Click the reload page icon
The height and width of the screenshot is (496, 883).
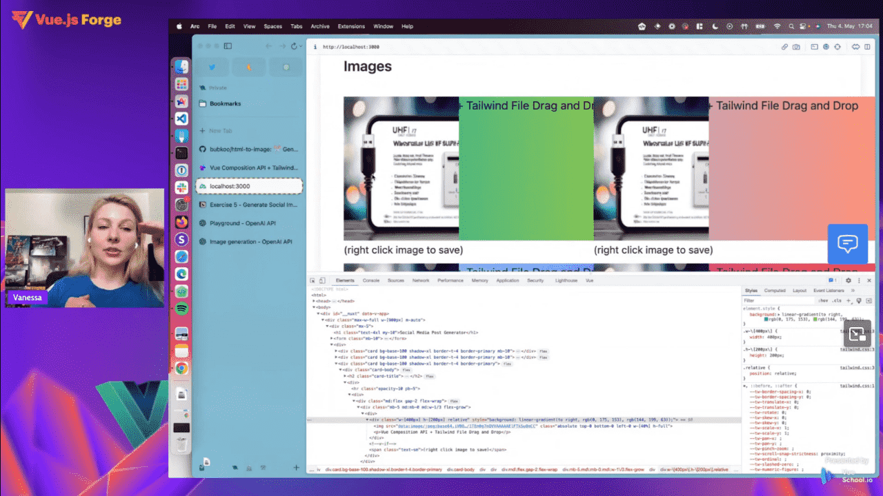[295, 46]
